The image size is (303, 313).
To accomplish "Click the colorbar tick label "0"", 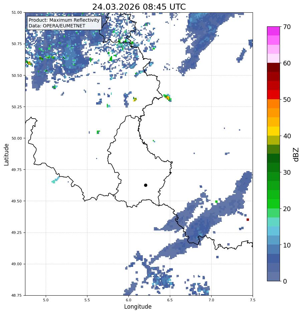I will pos(285,281).
